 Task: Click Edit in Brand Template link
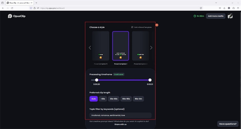143,27
